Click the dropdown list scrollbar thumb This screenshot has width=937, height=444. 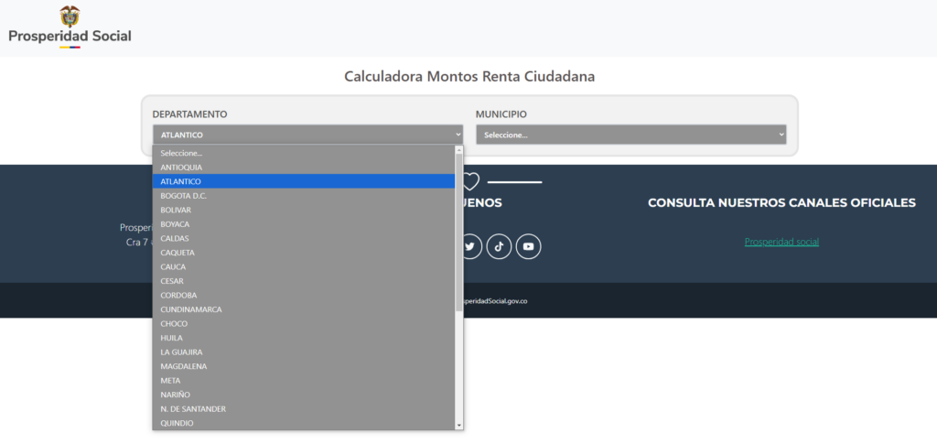459,232
